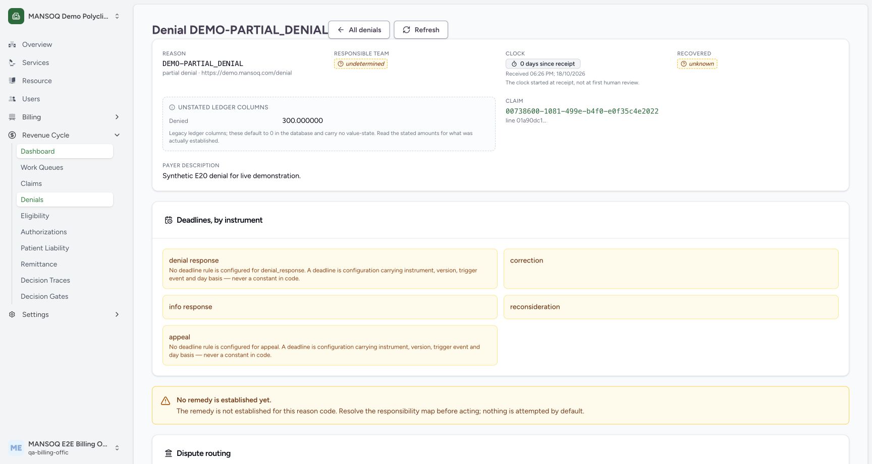The width and height of the screenshot is (872, 464).
Task: Click the bank icon beside Dispute routing
Action: click(169, 453)
